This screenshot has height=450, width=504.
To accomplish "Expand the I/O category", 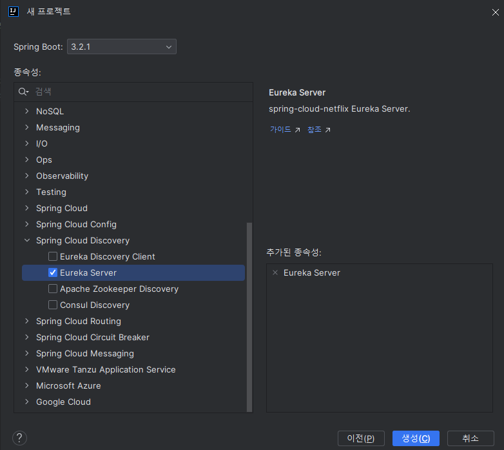I will [x=27, y=143].
